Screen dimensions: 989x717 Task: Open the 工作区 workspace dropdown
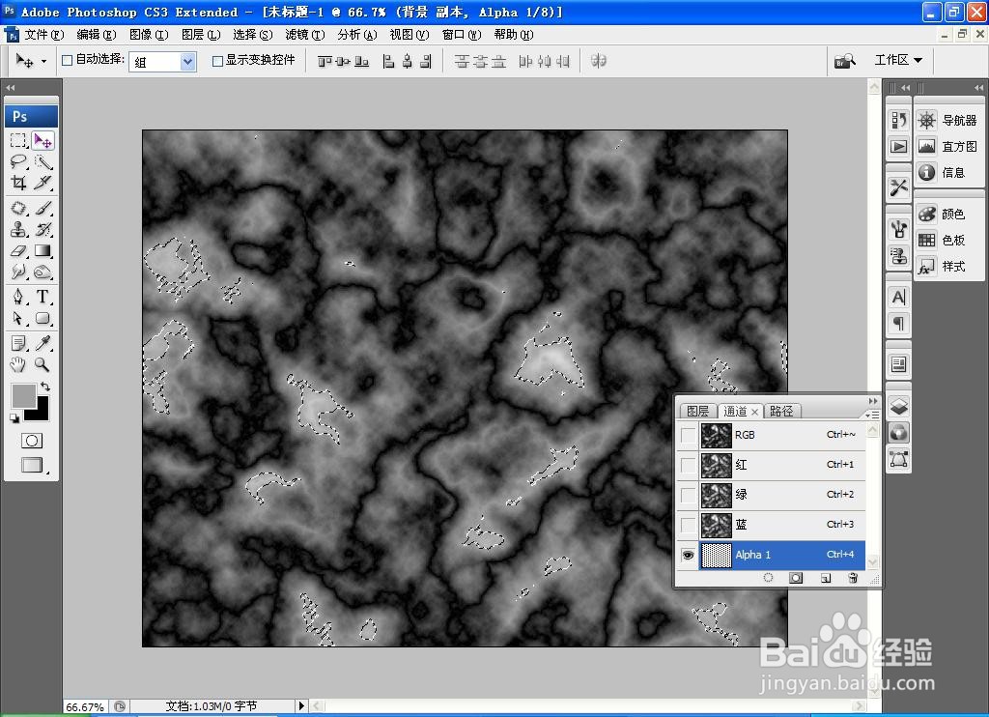click(898, 60)
